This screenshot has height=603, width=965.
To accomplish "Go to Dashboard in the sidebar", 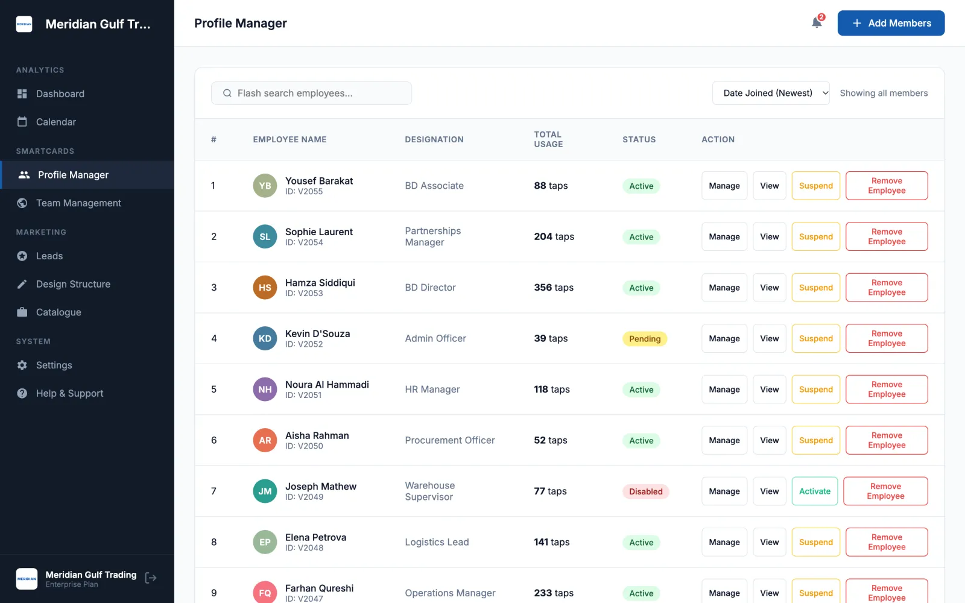I will click(x=87, y=94).
